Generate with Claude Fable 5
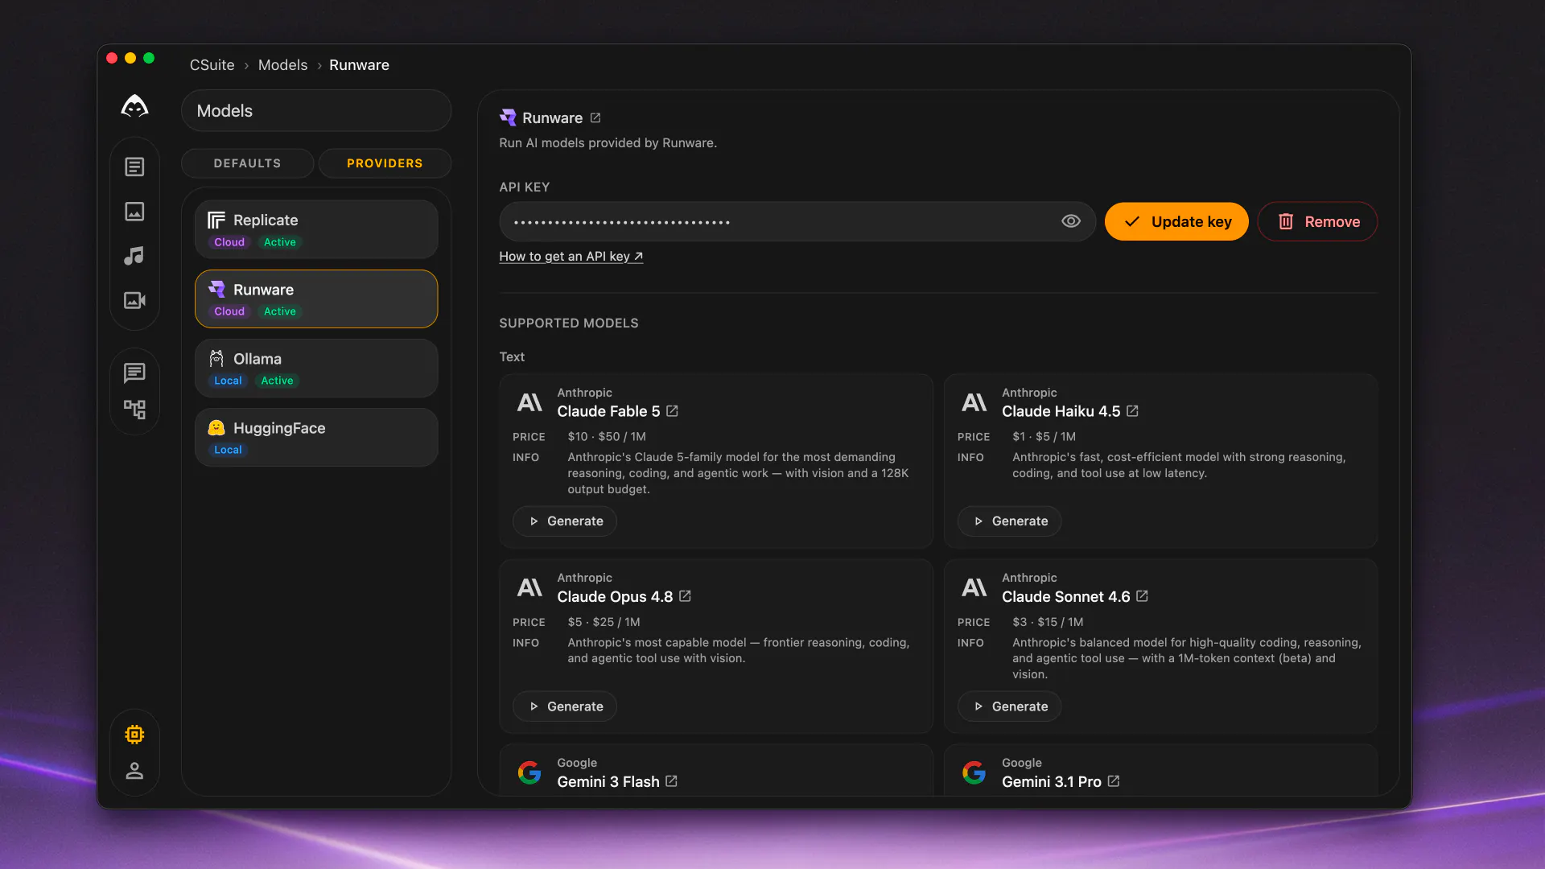The width and height of the screenshot is (1545, 869). 565,521
